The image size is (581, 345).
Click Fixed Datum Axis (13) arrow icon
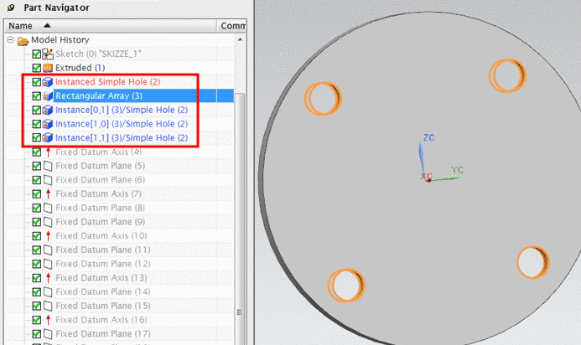click(x=48, y=278)
